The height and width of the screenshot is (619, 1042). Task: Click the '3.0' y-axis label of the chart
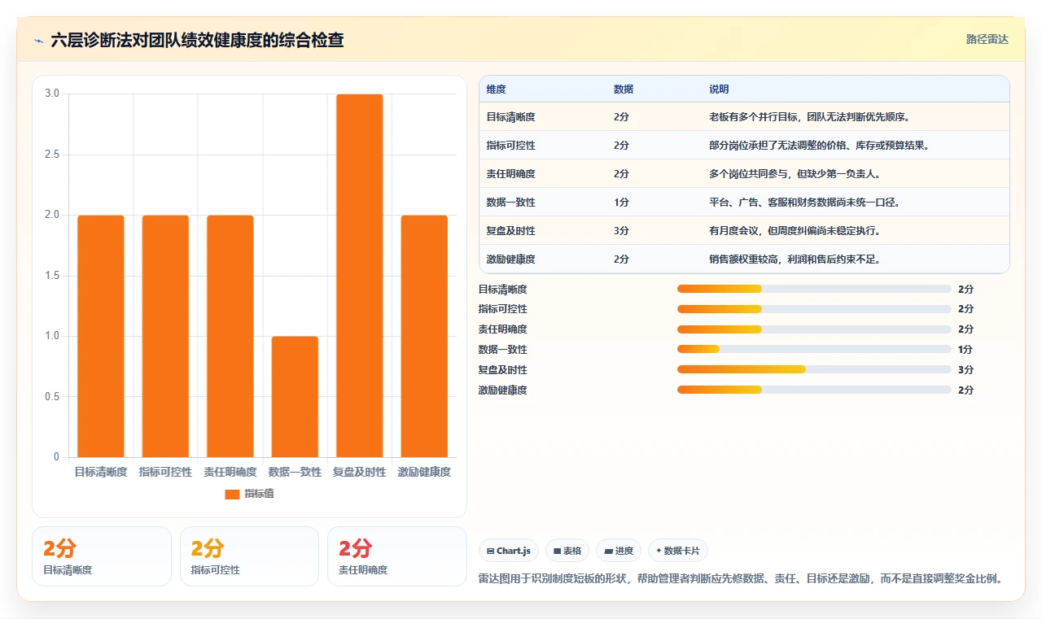click(52, 94)
